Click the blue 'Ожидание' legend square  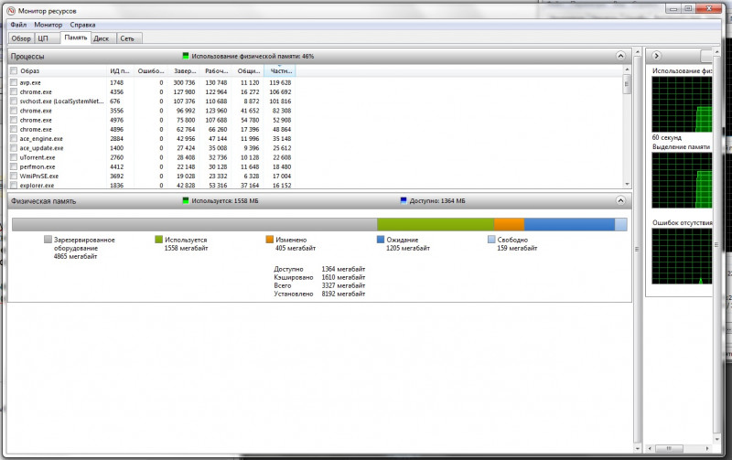[x=381, y=240]
